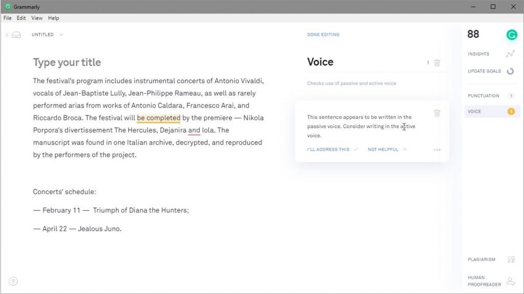Click "Checks use of passive and active voice" description
This screenshot has height=294, width=524.
(352, 83)
